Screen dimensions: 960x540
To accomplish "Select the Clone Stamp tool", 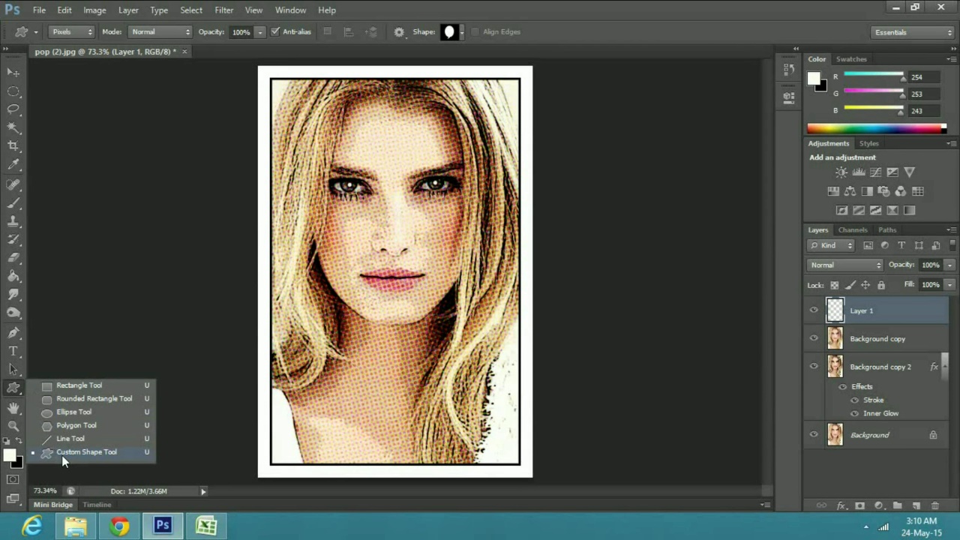I will pos(13,221).
